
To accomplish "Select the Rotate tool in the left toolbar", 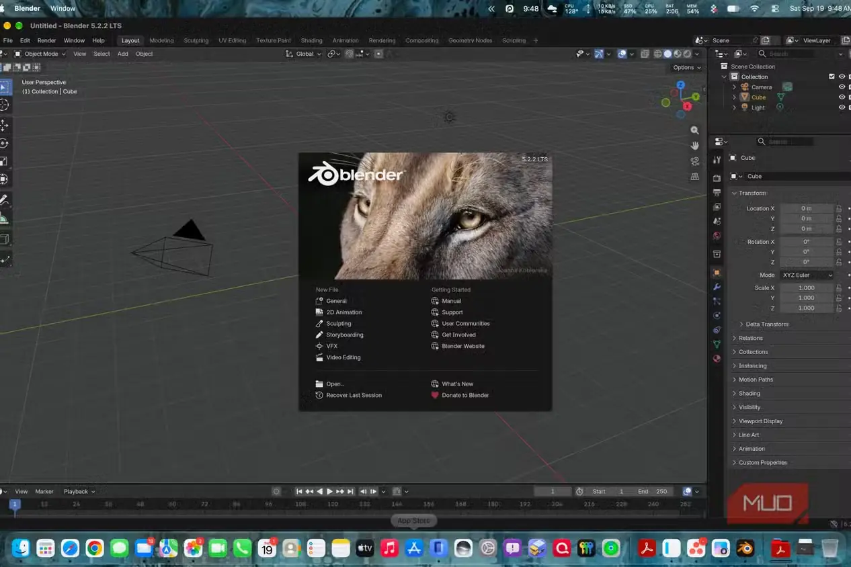I will [3, 143].
